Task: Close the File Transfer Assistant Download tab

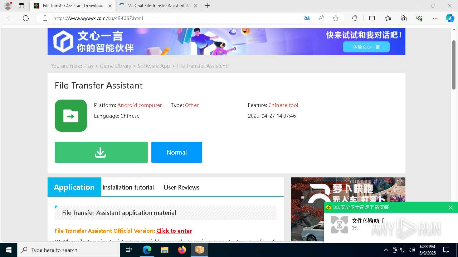Action: tap(110, 6)
